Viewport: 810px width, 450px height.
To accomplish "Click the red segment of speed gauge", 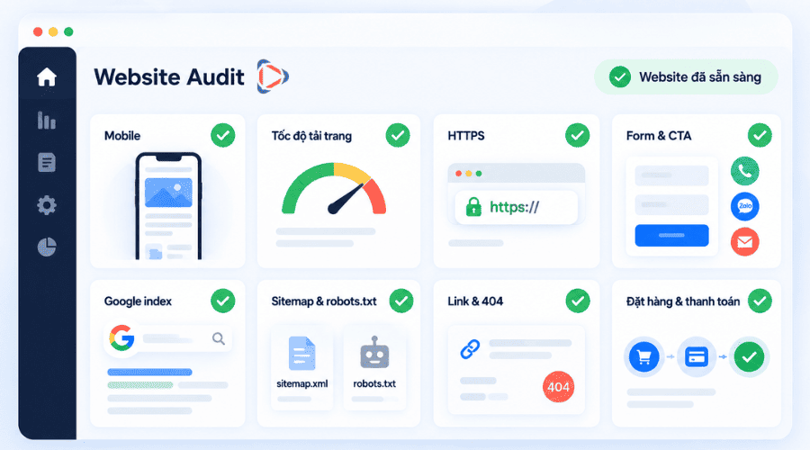I will (375, 196).
